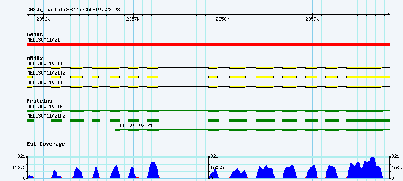403x181 pixels.
Task: Click the left arrowhead of the ruler
Action: click(29, 15)
